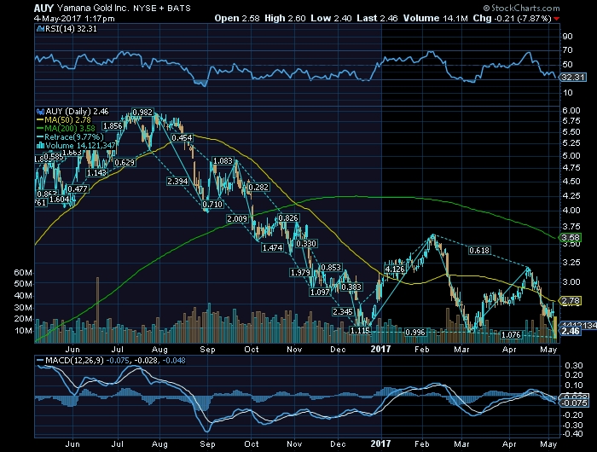Click the Yamana Gold Inc. company name

pyautogui.click(x=93, y=8)
